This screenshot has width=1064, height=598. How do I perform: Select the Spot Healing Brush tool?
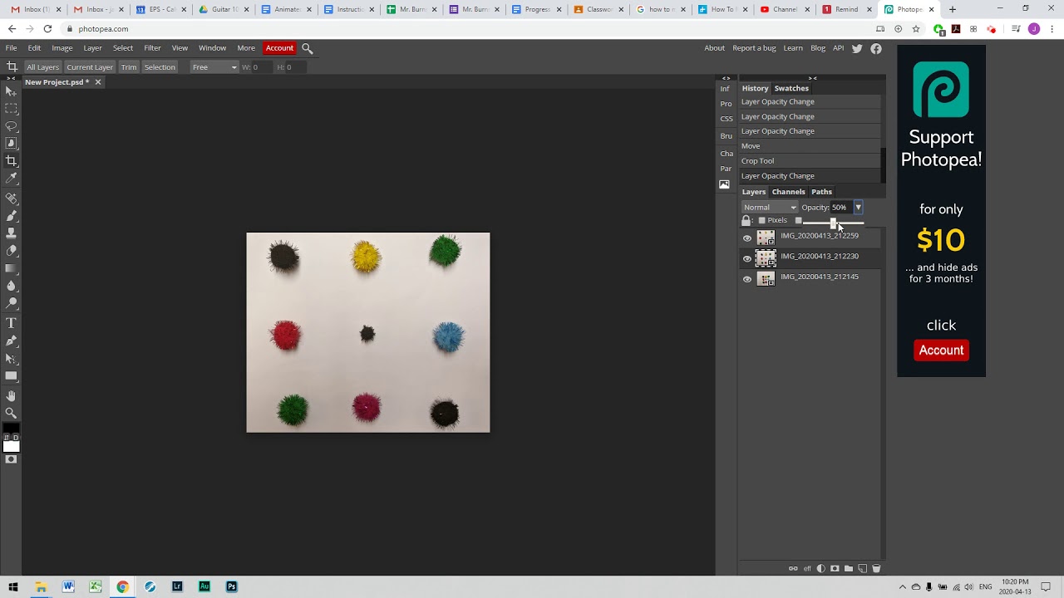click(x=11, y=199)
